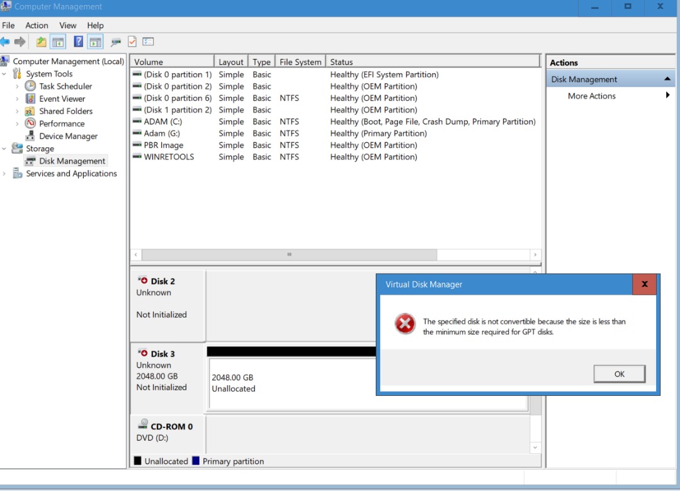Click the volume list scroll right arrow
680x491 pixels.
pyautogui.click(x=535, y=254)
